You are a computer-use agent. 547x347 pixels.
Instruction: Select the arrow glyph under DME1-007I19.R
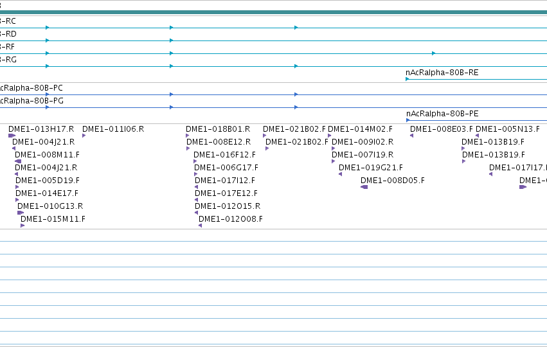(333, 161)
